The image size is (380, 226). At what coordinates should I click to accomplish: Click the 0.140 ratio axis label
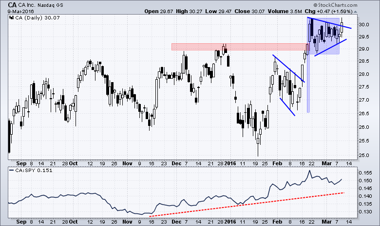[x=365, y=196]
